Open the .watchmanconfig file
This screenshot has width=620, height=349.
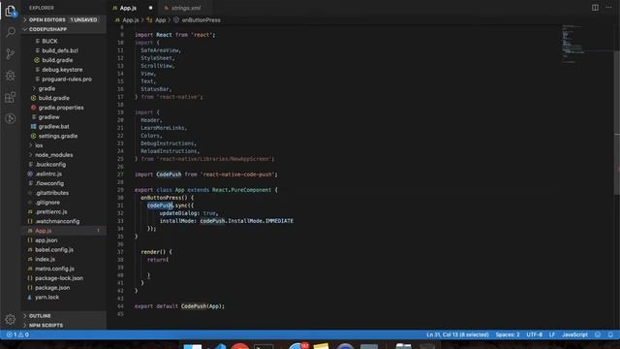[x=57, y=222]
